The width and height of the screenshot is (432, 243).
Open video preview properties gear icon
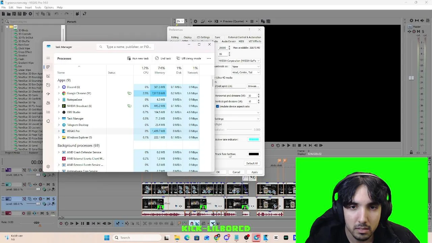[x=195, y=21]
